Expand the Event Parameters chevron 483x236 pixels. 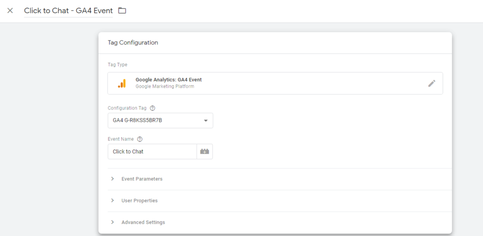[112, 179]
